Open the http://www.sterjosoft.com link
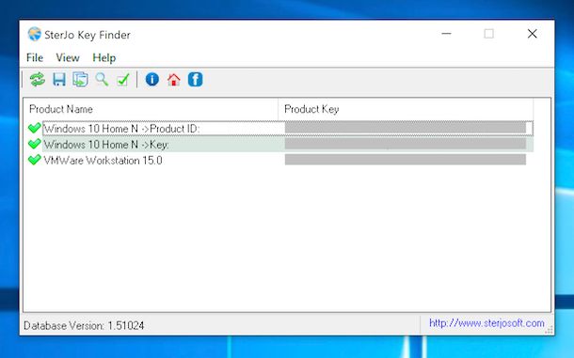 click(x=486, y=323)
